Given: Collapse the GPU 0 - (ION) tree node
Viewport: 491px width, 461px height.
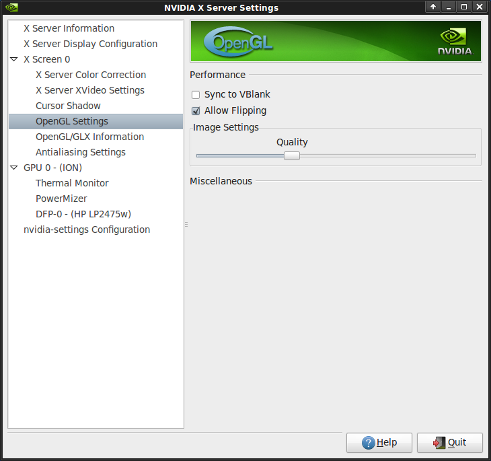Looking at the screenshot, I should (x=13, y=168).
